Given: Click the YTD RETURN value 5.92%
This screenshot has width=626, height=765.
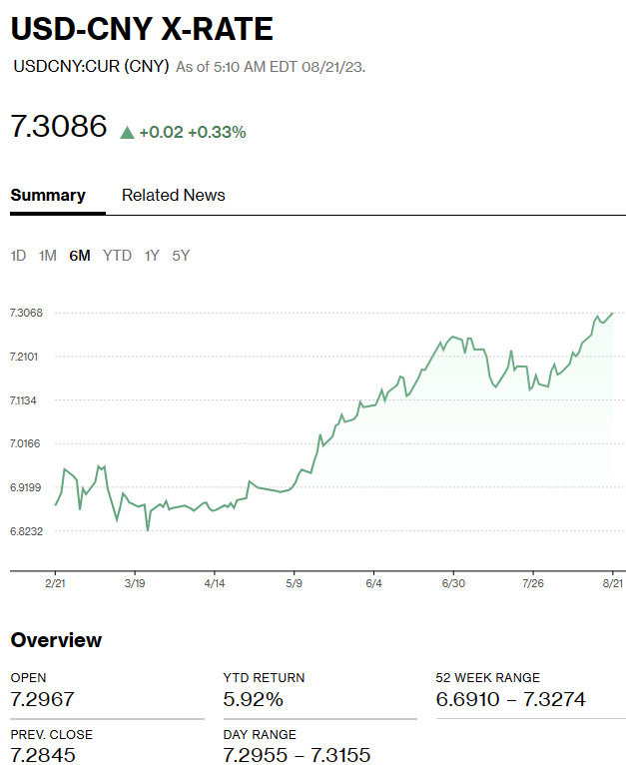Looking at the screenshot, I should click(x=254, y=699).
